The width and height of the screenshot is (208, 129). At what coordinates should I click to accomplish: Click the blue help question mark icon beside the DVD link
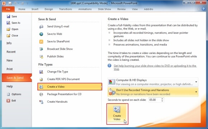point(109,65)
